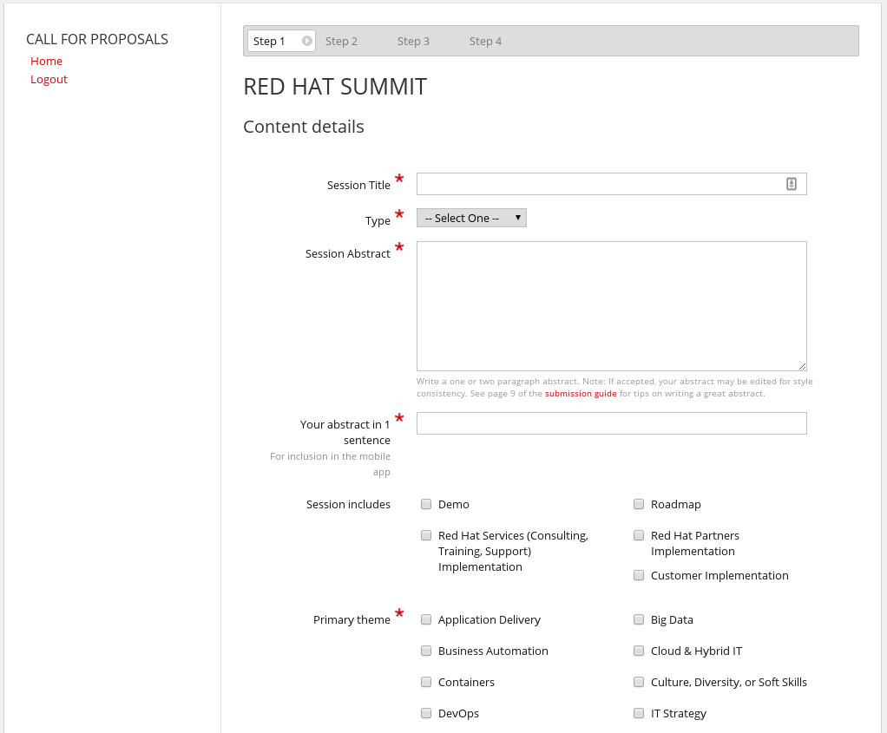Screen dimensions: 887x733
Task: Check Business Automation theme
Action: (x=426, y=651)
